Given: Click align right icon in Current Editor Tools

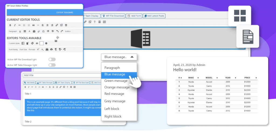Looking at the screenshot, I should [x=52, y=25].
